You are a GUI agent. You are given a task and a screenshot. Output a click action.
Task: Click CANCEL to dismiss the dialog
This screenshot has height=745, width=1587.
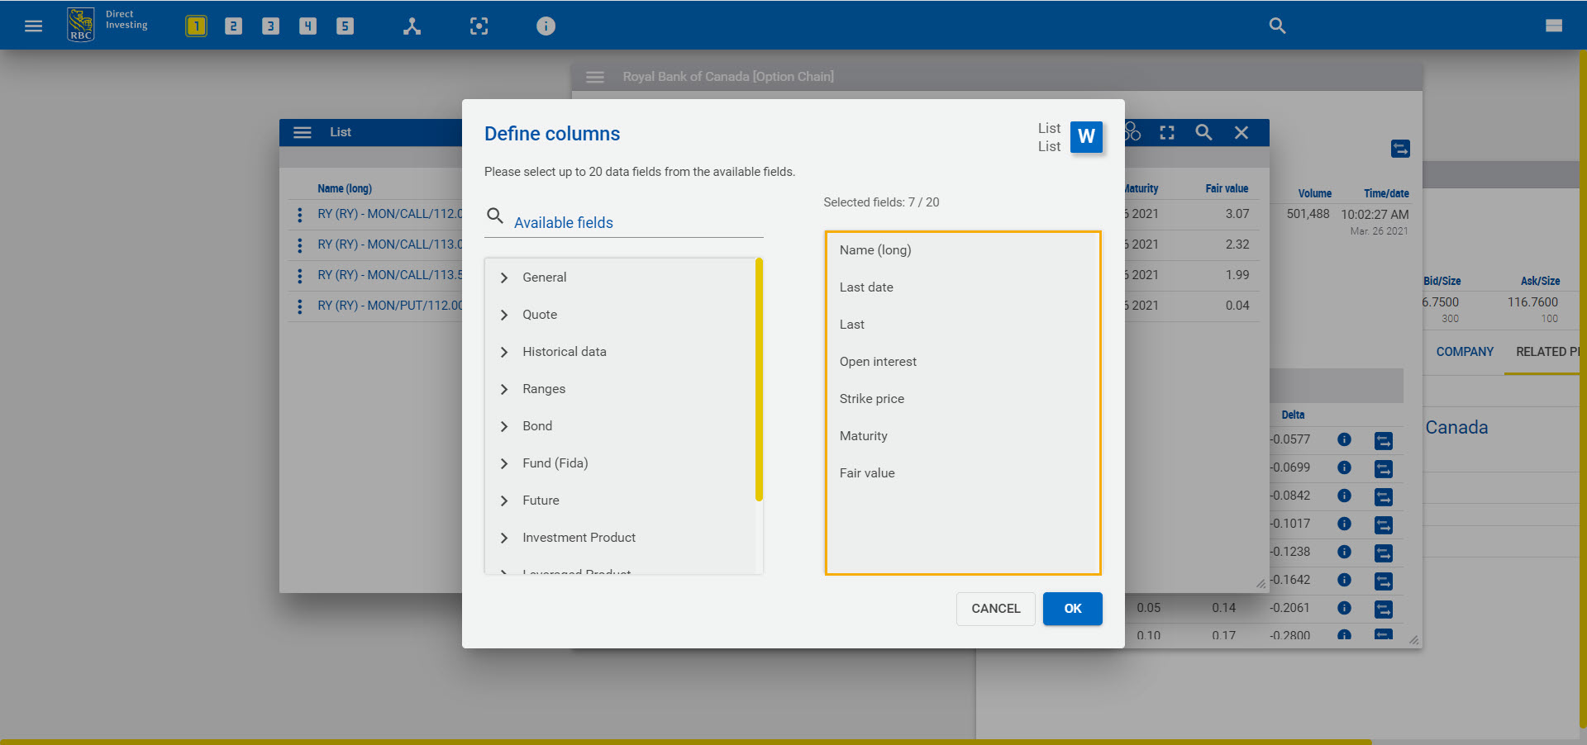(x=995, y=609)
